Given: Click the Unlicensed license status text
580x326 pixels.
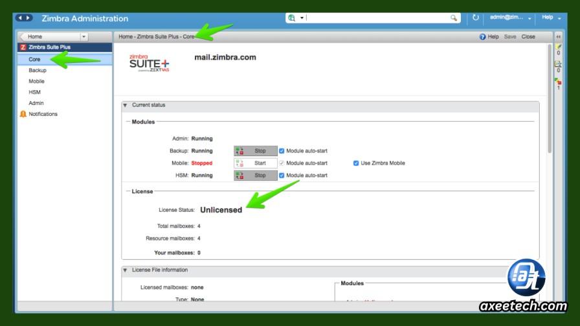Looking at the screenshot, I should tap(221, 210).
